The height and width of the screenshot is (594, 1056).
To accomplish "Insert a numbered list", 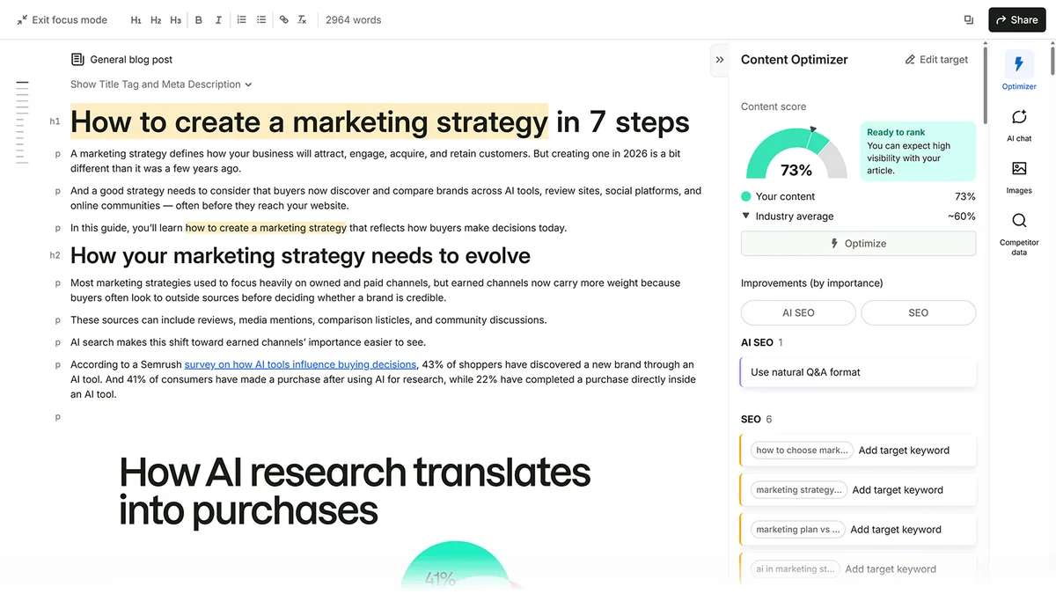I will click(242, 19).
